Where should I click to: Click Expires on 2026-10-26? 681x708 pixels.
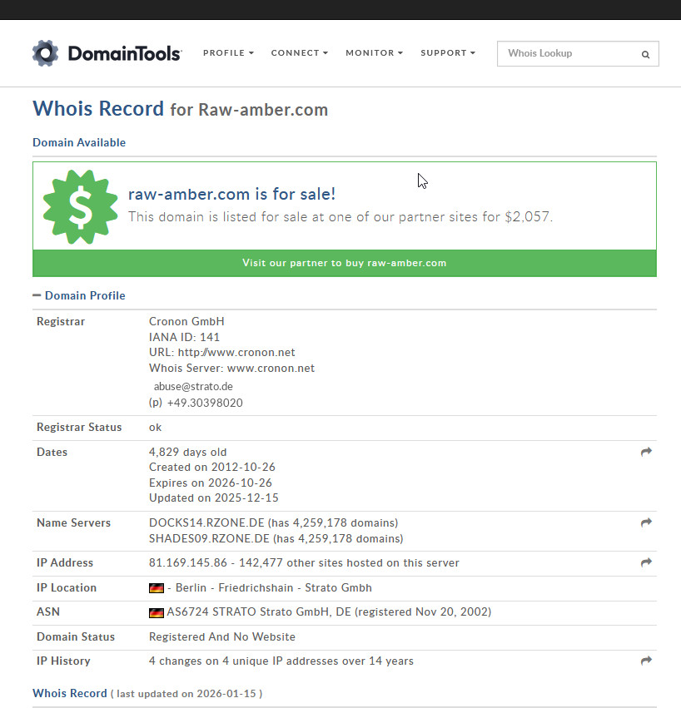[x=211, y=483]
